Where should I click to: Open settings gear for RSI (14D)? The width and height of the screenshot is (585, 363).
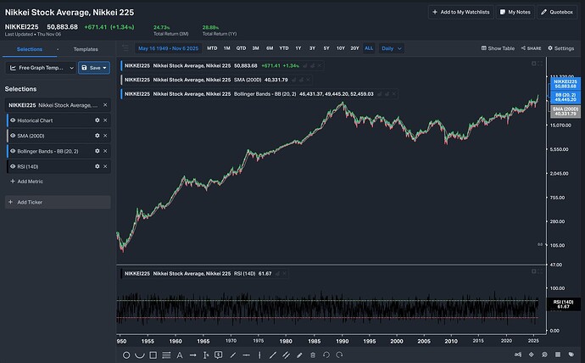[97, 166]
